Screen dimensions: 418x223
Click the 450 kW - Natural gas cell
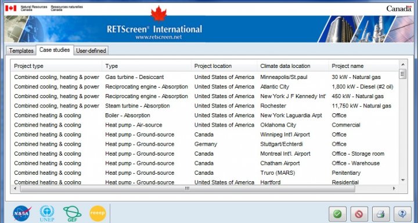pyautogui.click(x=358, y=96)
